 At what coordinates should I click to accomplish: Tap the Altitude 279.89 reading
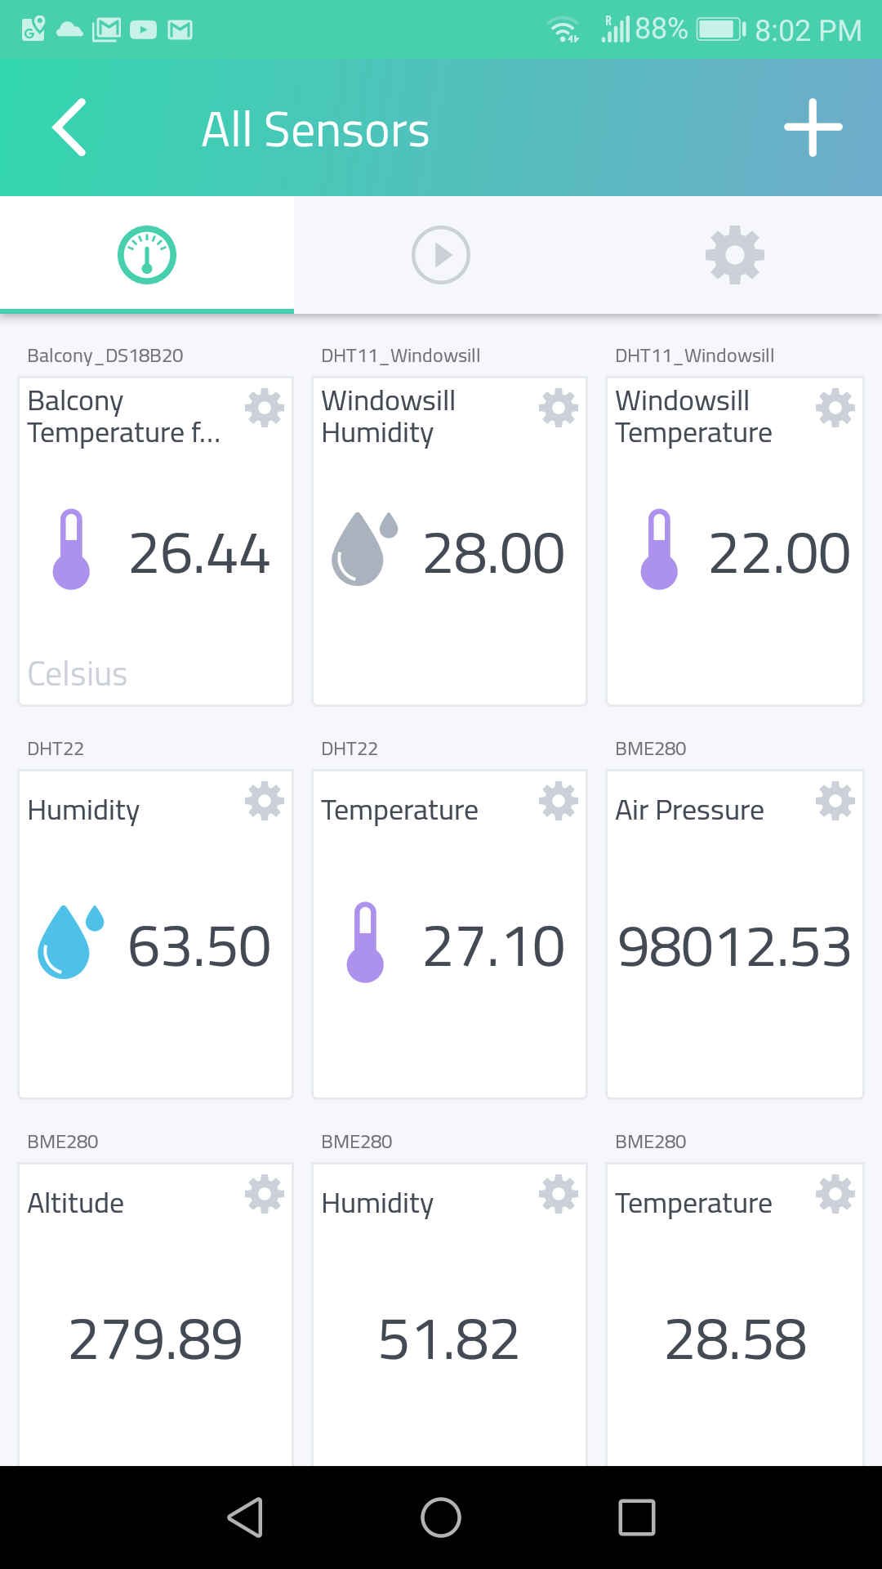[155, 1339]
